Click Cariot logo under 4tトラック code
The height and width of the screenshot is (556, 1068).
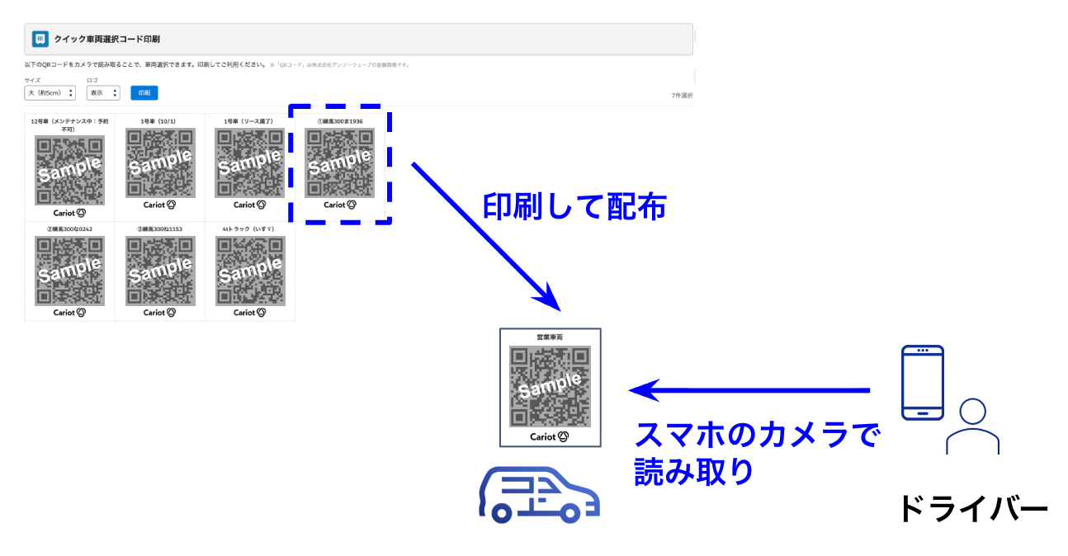click(x=250, y=313)
